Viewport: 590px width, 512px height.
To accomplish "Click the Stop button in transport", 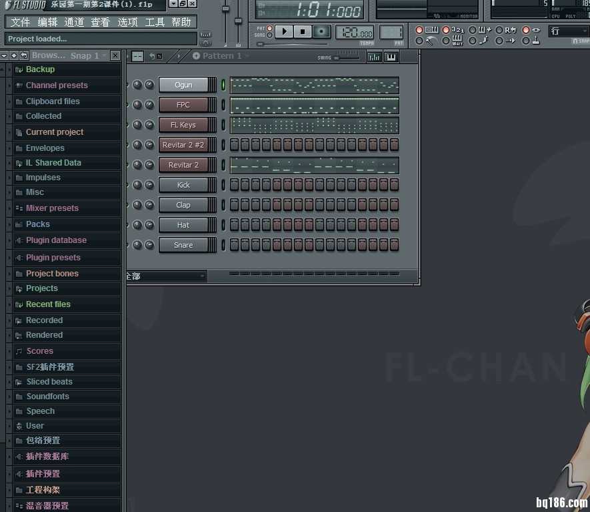I will click(303, 31).
